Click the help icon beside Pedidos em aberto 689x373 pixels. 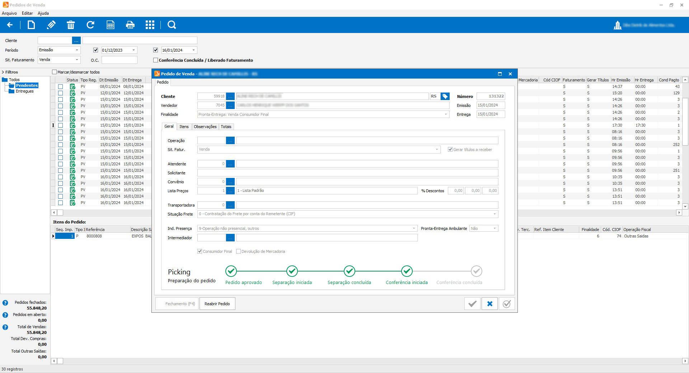coord(5,315)
